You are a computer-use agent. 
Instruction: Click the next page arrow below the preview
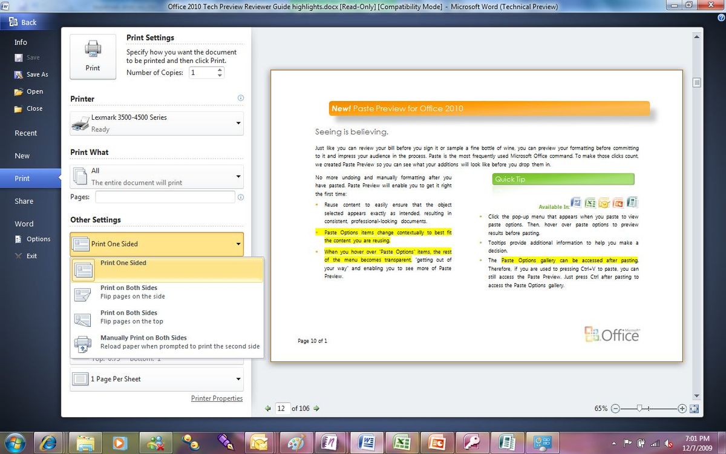pos(316,408)
